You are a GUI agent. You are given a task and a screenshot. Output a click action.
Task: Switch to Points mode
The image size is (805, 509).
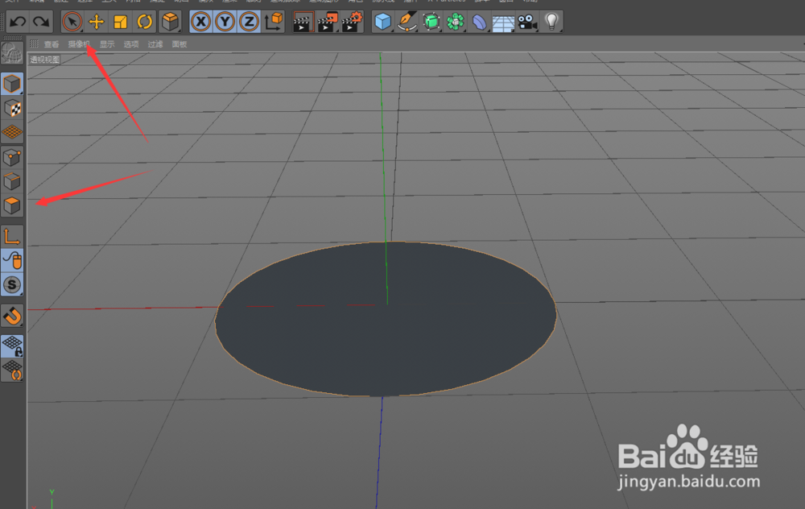[x=12, y=157]
